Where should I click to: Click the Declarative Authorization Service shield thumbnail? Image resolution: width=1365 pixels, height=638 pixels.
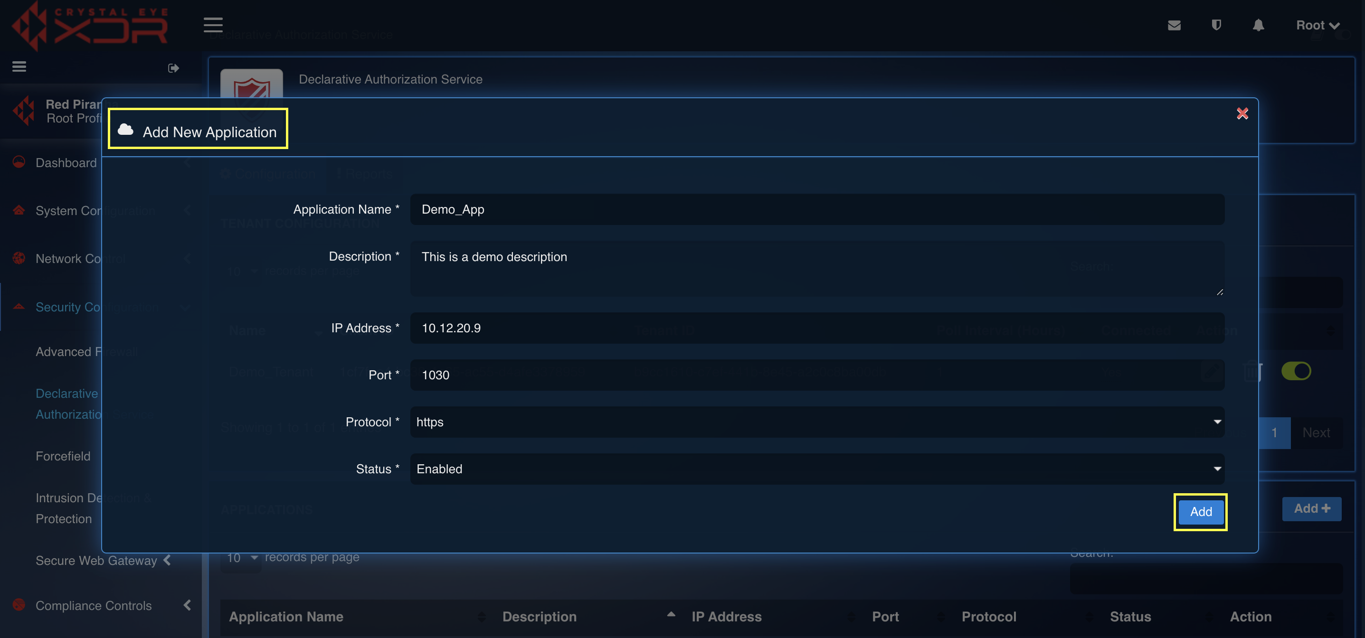pyautogui.click(x=251, y=84)
